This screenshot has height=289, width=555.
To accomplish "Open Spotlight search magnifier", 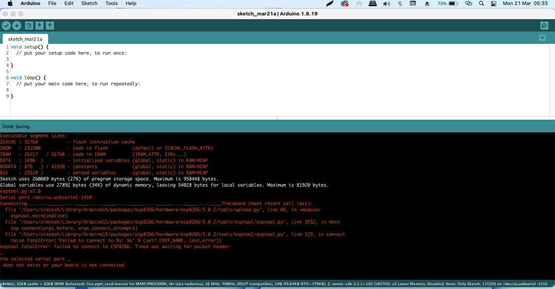I will pos(482,4).
